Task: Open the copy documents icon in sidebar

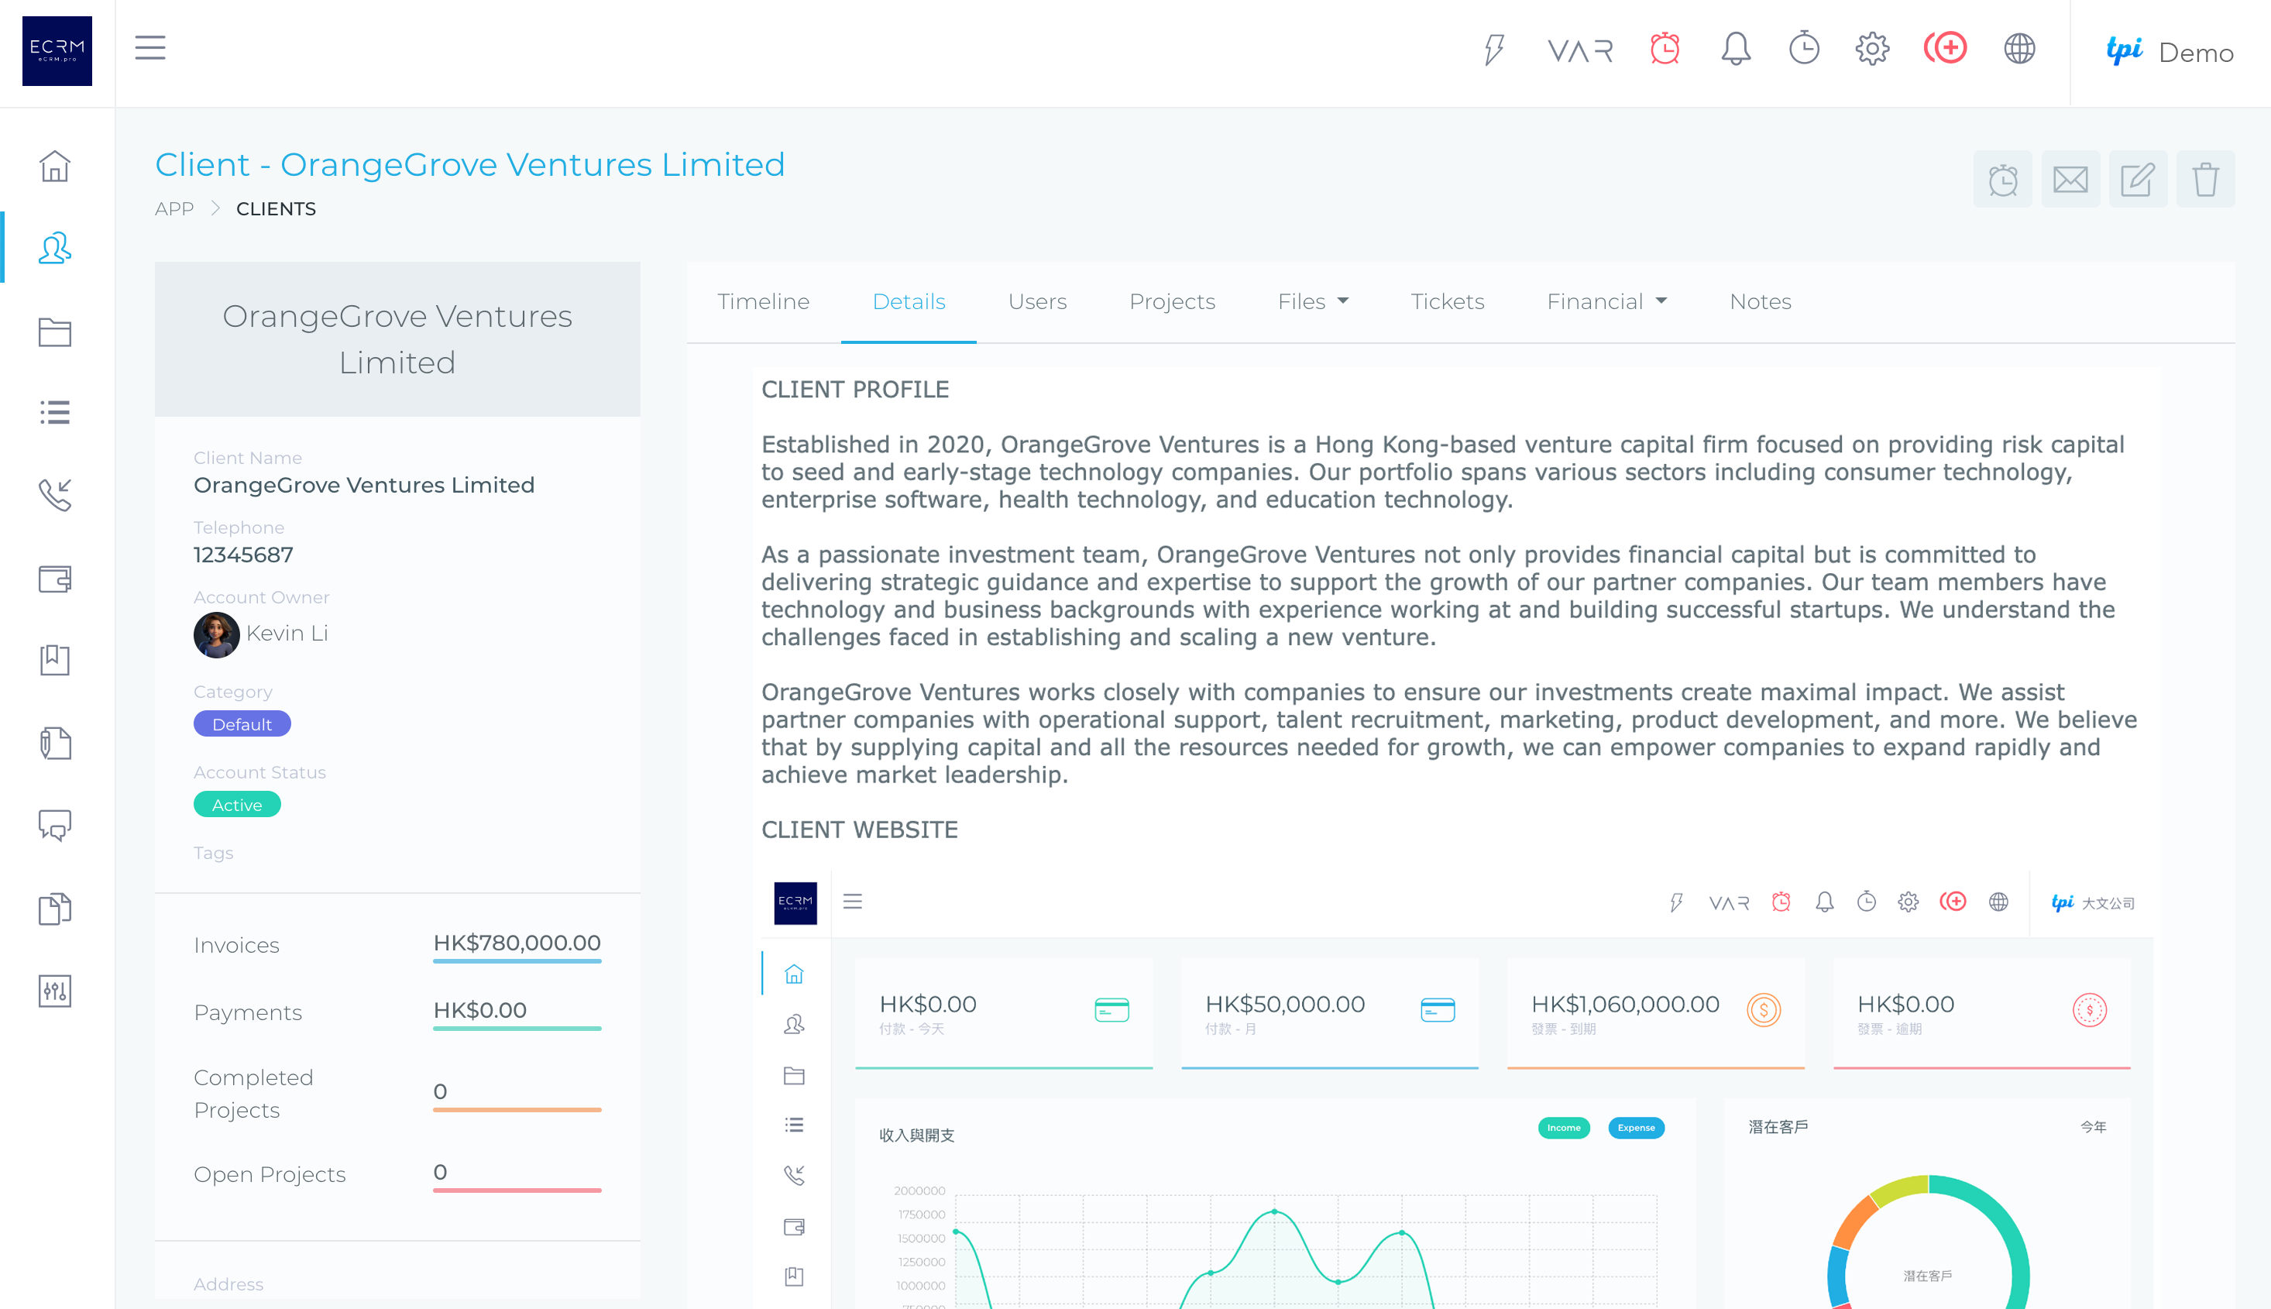Action: tap(55, 908)
